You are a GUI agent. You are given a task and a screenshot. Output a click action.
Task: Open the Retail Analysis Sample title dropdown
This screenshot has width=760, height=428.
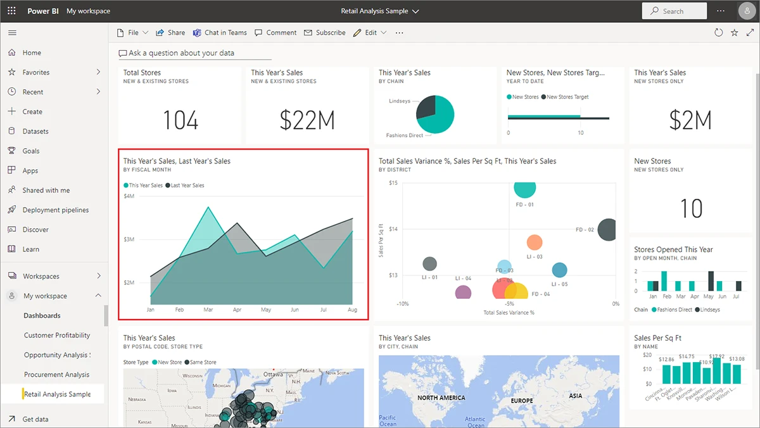415,11
